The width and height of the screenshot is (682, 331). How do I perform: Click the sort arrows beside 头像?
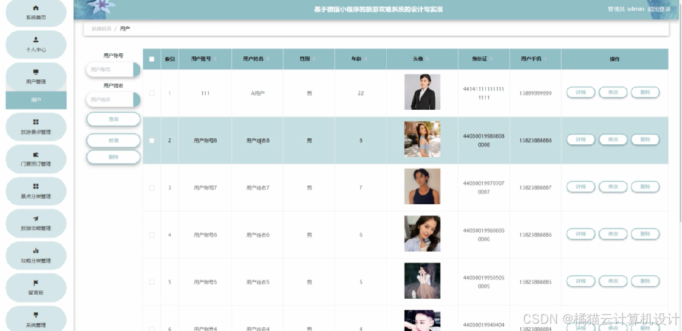(428, 59)
